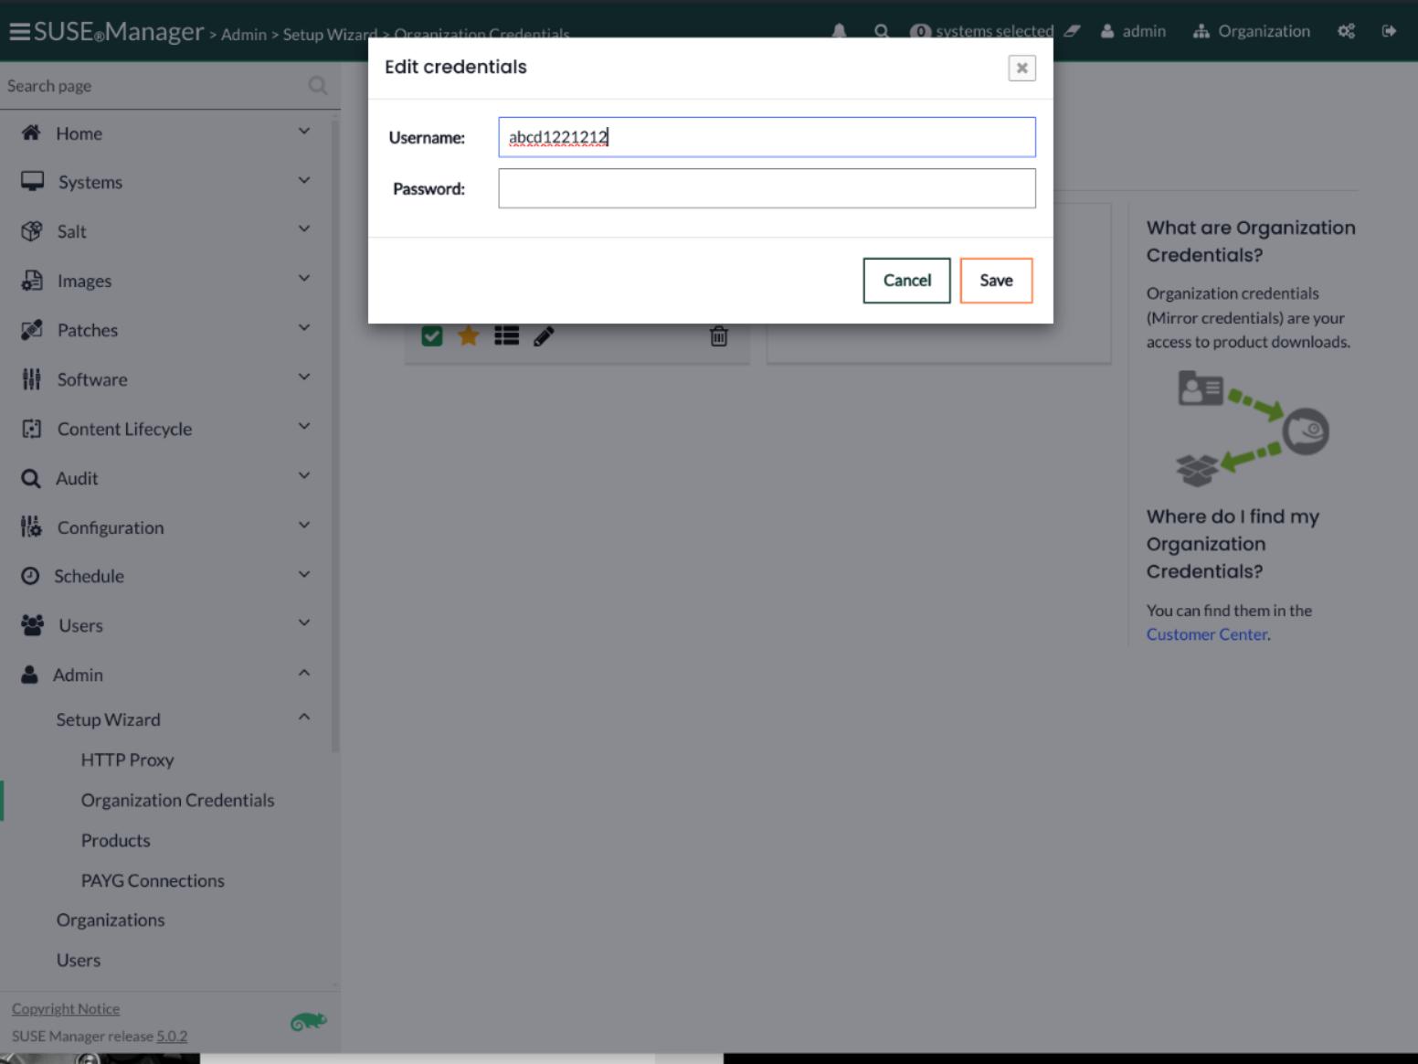Click the Cancel button
The image size is (1418, 1064).
(906, 281)
